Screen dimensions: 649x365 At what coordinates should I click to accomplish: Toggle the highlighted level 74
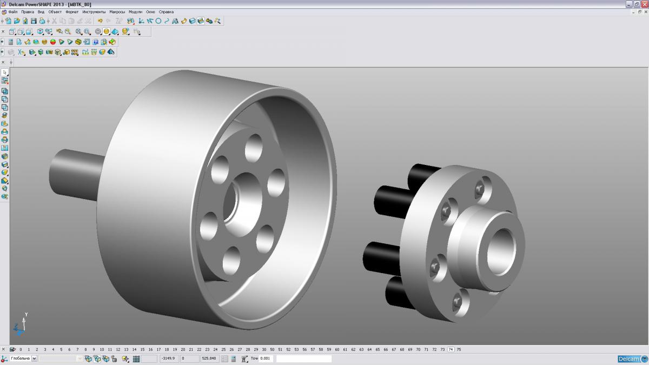tap(451, 349)
